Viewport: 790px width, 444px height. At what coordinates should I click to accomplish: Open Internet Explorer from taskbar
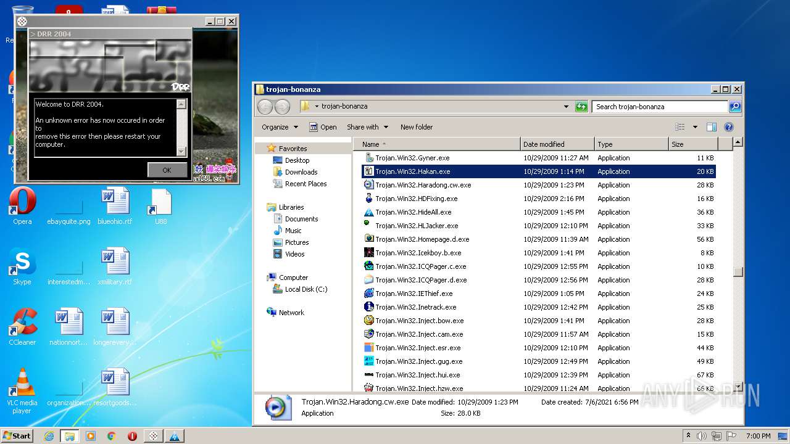click(49, 436)
